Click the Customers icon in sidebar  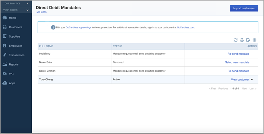5,27
